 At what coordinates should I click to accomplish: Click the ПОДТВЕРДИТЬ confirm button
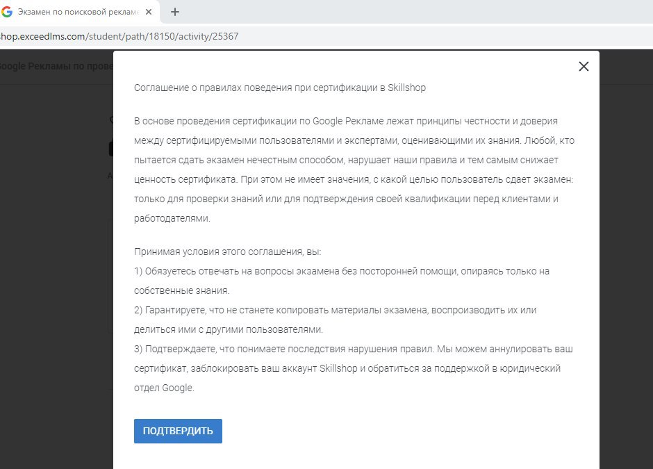pyautogui.click(x=178, y=431)
